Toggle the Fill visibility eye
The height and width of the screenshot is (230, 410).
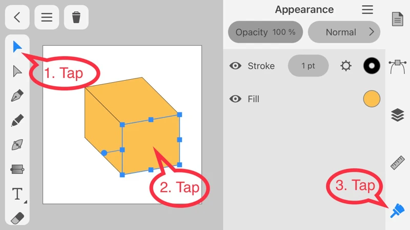(235, 99)
